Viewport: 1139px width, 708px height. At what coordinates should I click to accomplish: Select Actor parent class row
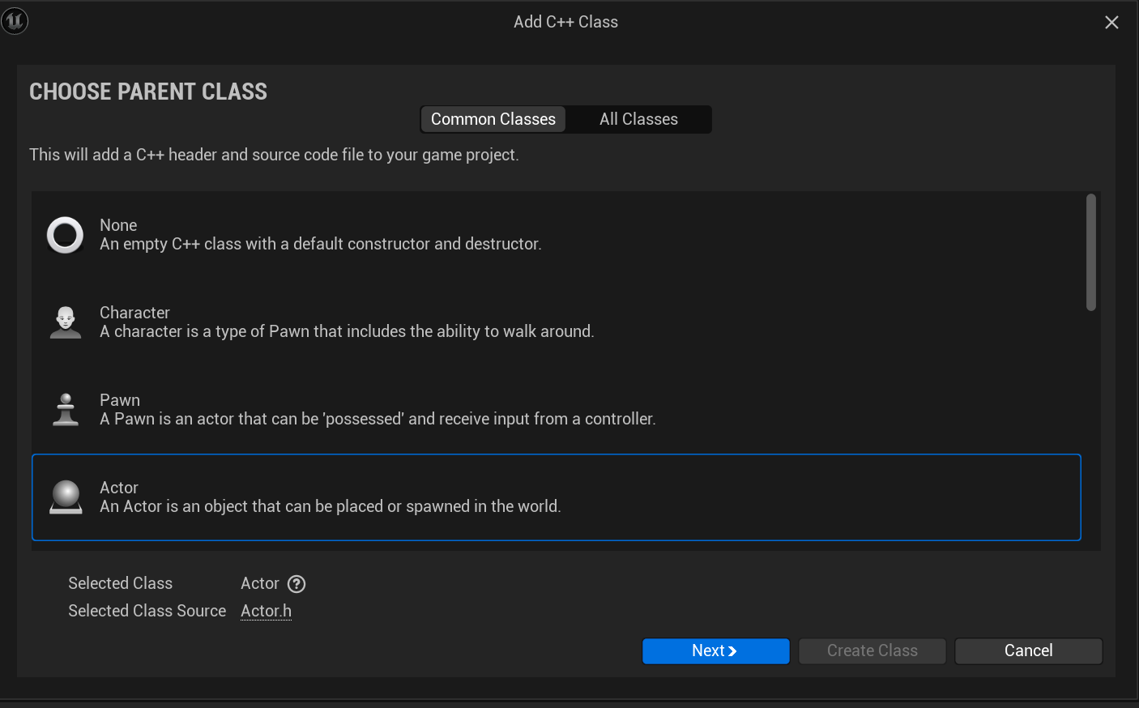(557, 497)
